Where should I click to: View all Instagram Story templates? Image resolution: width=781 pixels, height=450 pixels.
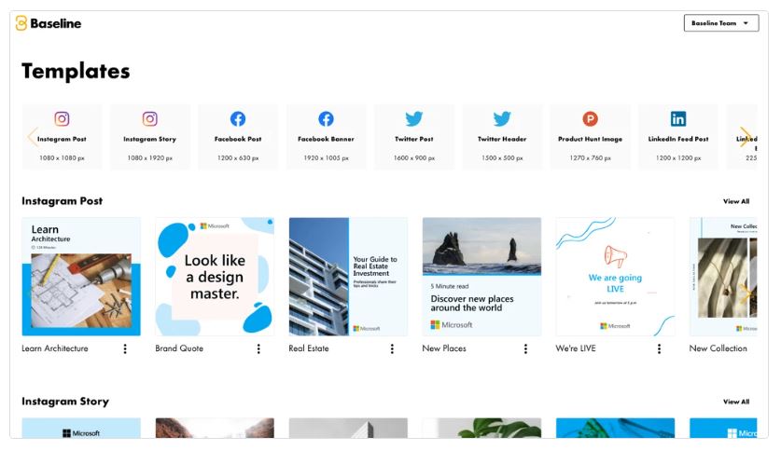pos(736,402)
